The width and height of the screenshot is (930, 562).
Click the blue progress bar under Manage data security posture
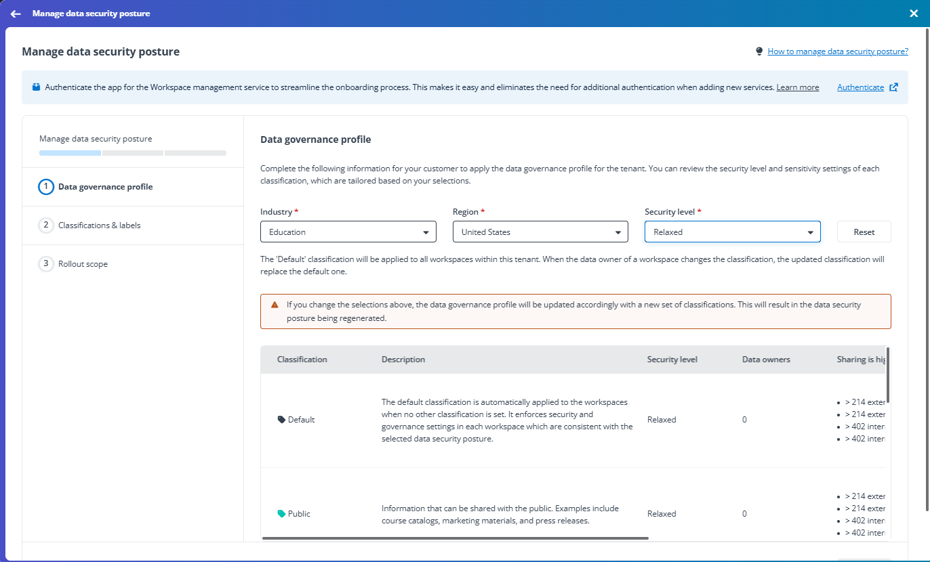pos(69,153)
